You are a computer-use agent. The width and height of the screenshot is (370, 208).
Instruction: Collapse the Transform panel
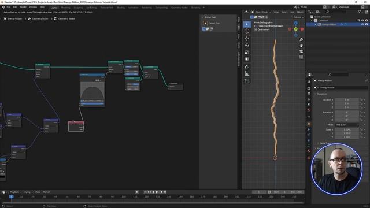tap(316, 94)
